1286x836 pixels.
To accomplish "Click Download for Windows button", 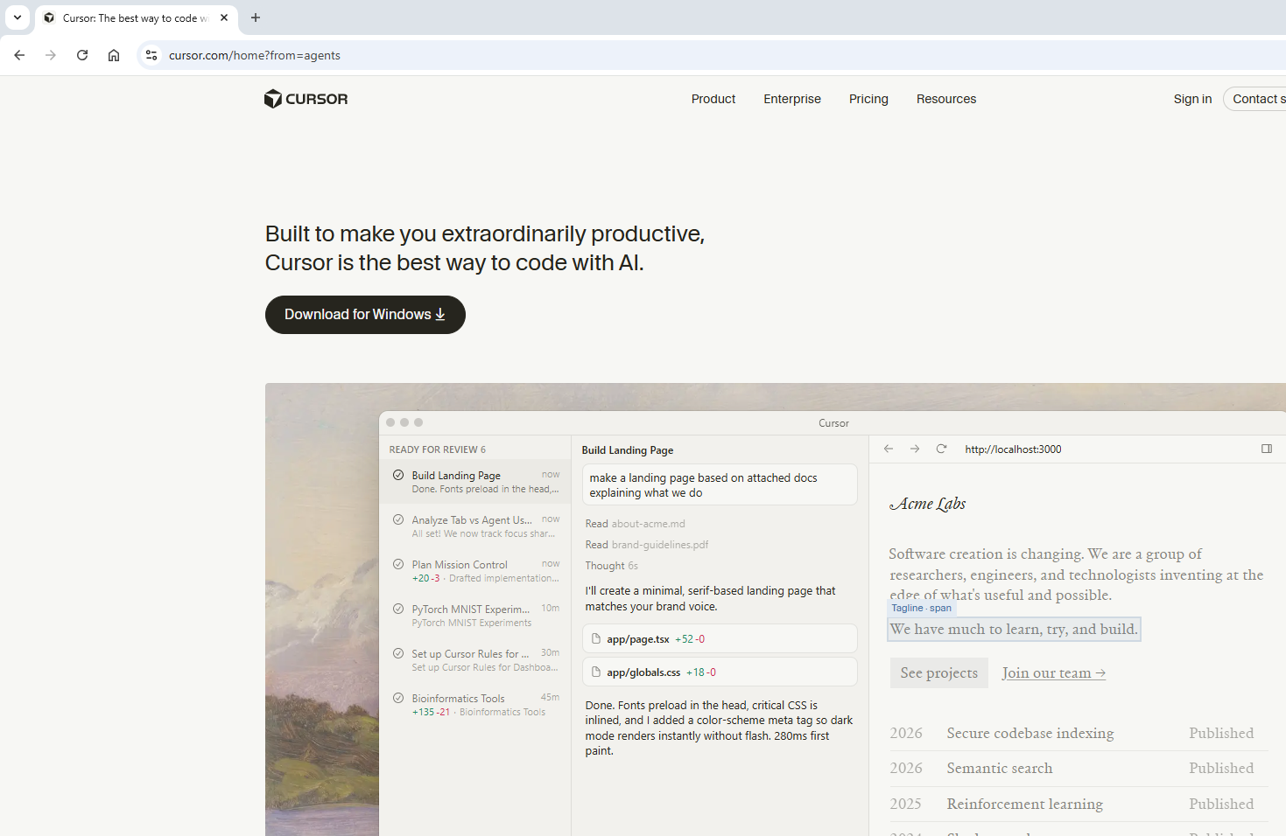I will 365,315.
